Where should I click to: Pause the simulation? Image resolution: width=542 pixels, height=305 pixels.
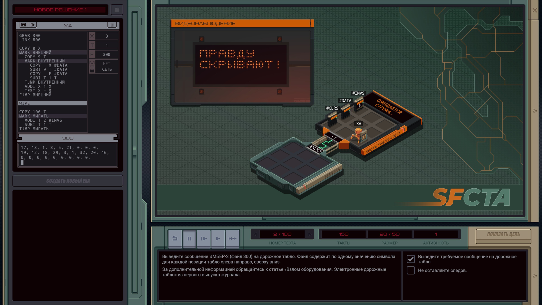[x=189, y=239]
